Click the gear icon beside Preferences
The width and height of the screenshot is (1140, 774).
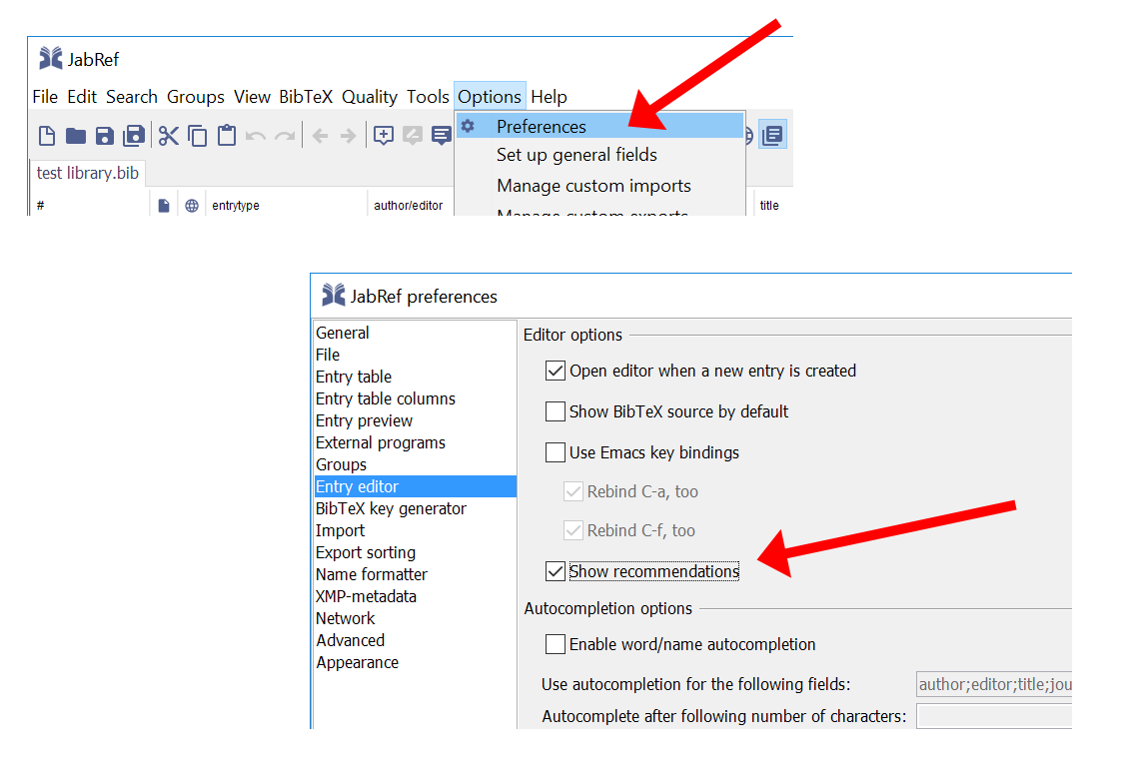[x=468, y=126]
